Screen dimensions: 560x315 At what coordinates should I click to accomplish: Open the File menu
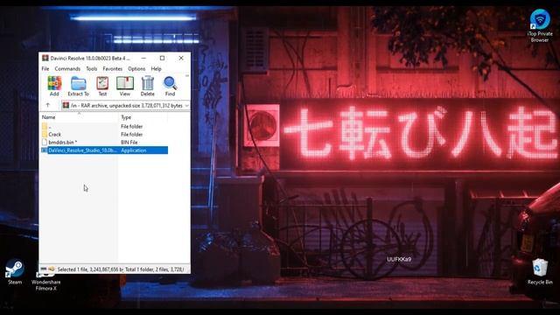tap(45, 68)
